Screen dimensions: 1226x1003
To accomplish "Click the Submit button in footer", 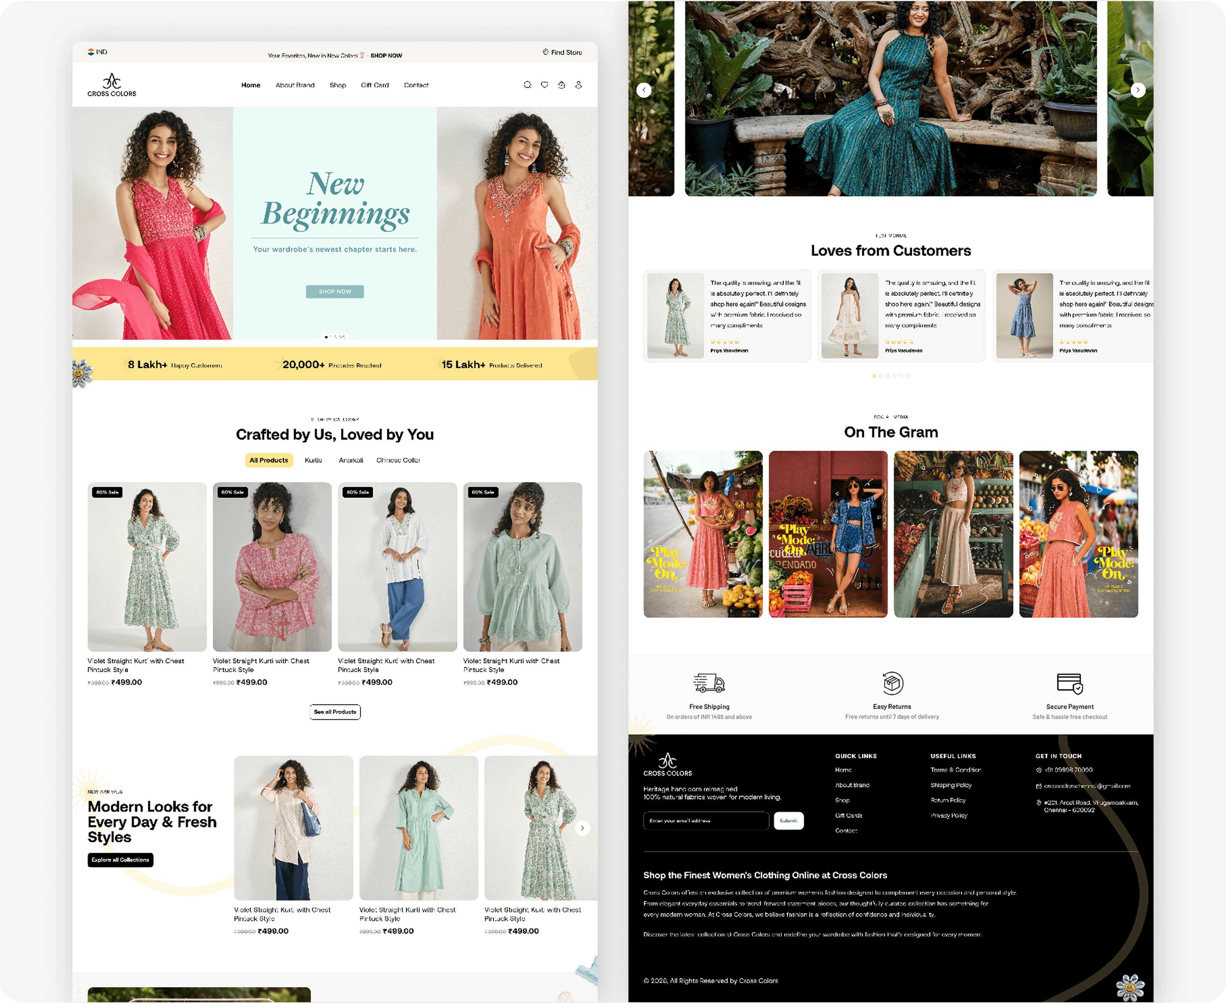I will (789, 820).
